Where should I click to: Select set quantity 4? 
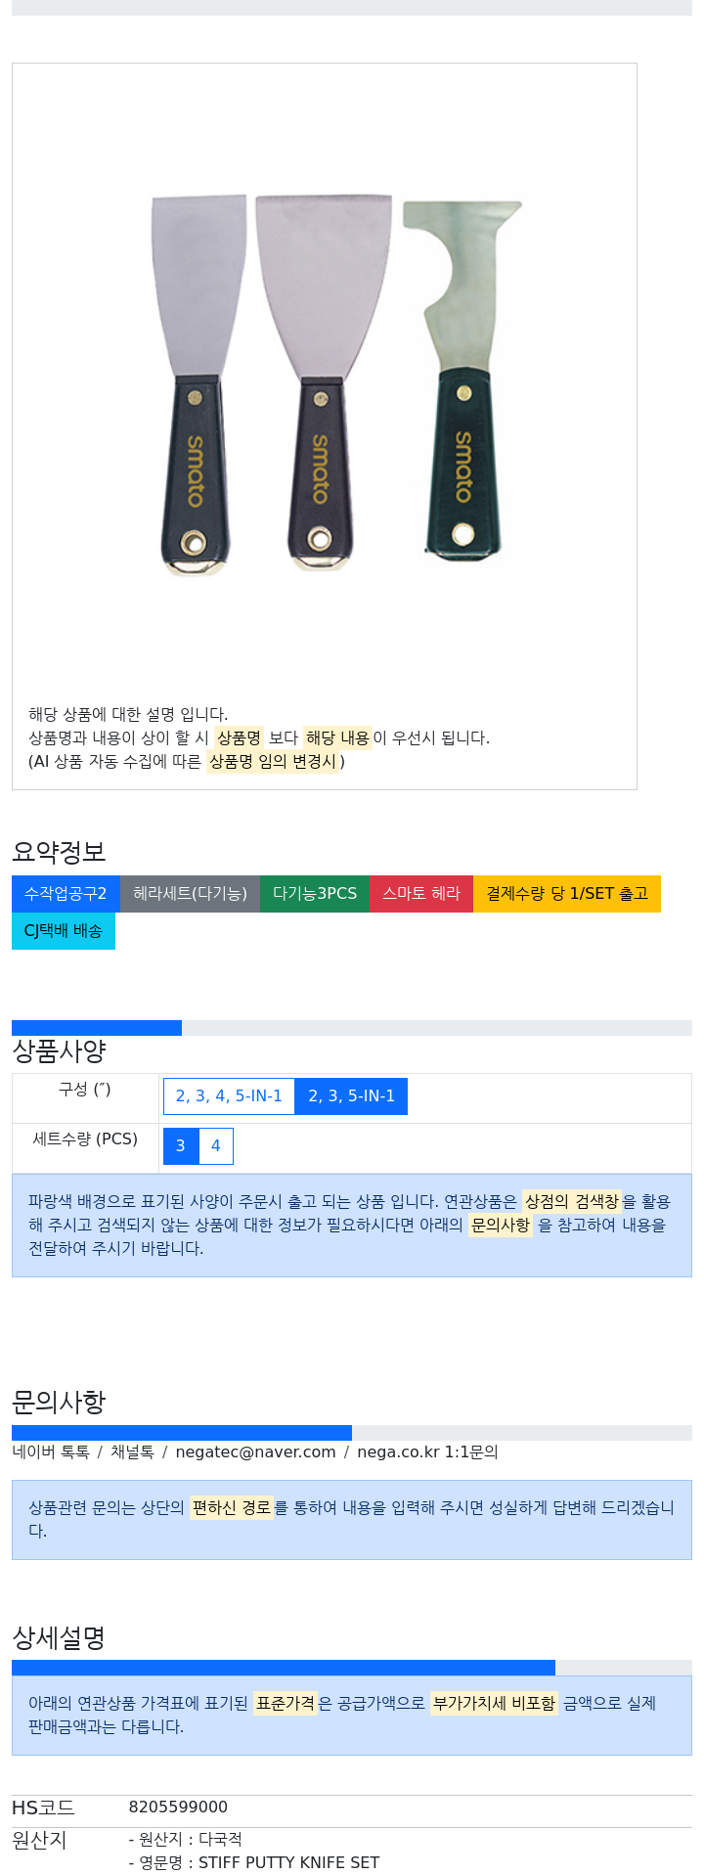click(216, 1146)
